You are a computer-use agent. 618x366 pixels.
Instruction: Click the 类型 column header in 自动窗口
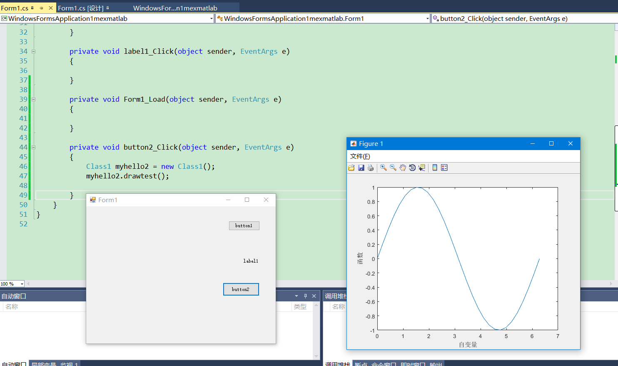(x=300, y=306)
